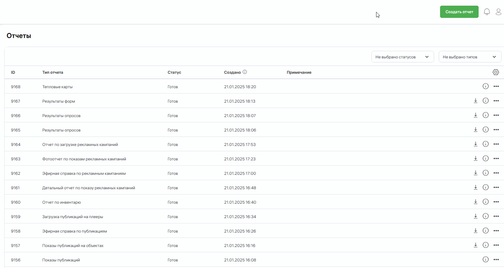The height and width of the screenshot is (268, 504).
Task: Expand the Не выбрано статусов dropdown
Action: (402, 57)
